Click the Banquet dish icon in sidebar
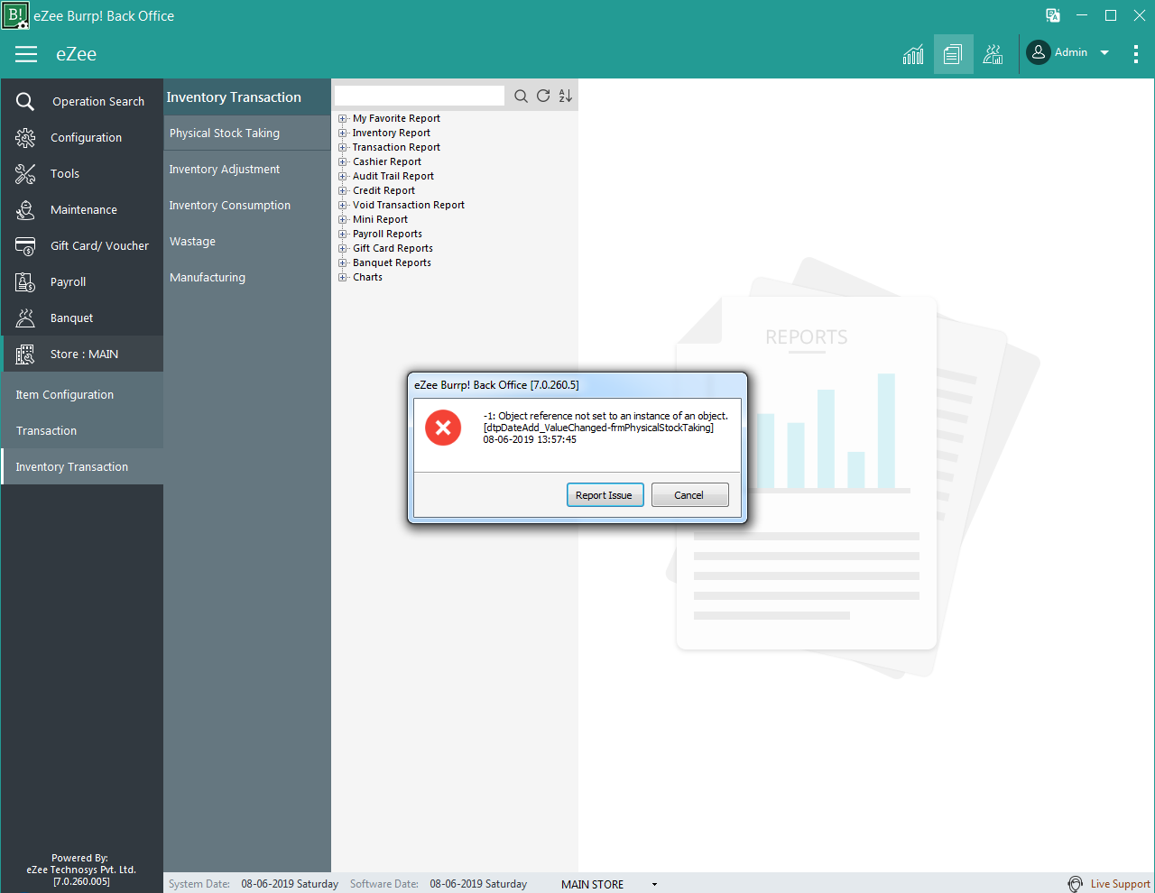This screenshot has height=893, width=1155. [x=25, y=318]
